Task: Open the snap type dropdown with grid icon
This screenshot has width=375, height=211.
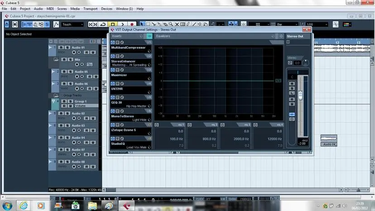Action: coord(259,24)
